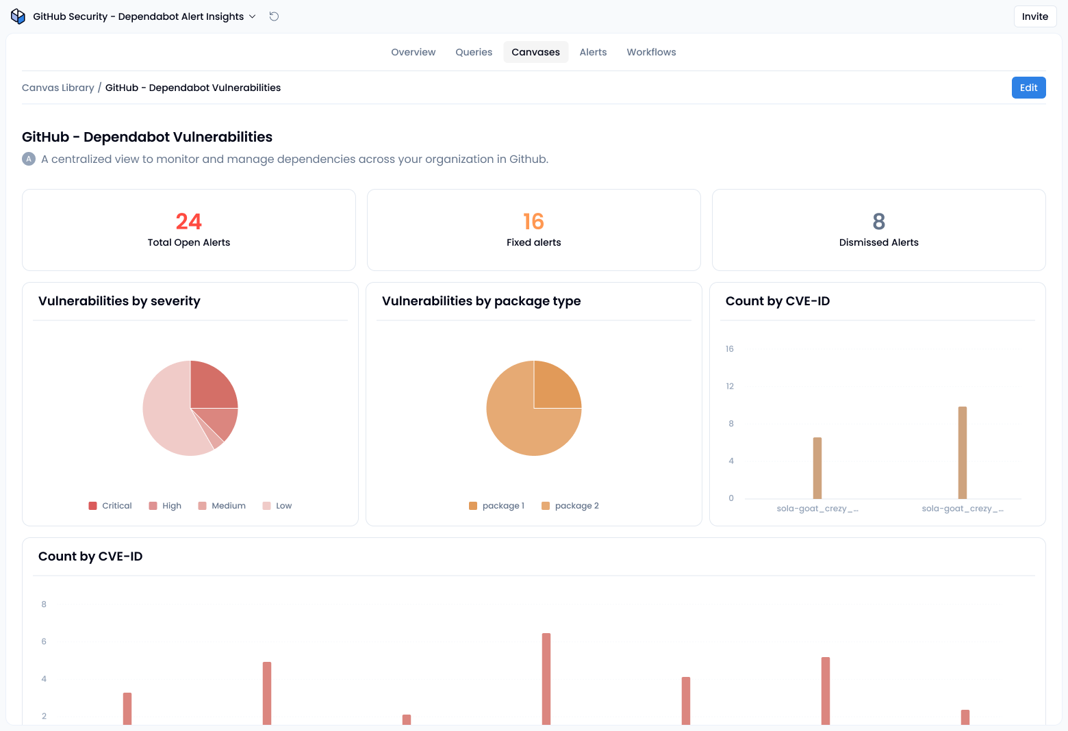
Task: Toggle package 1 legend item
Action: pos(496,506)
